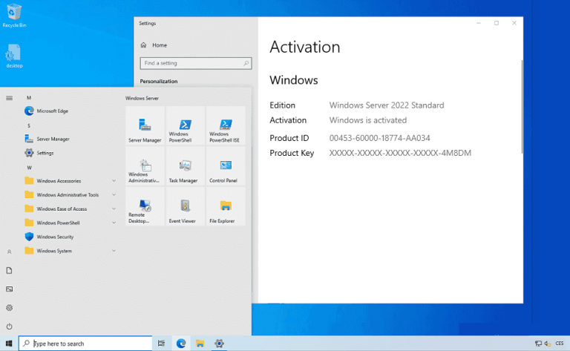Maximize the Settings window

[497, 23]
